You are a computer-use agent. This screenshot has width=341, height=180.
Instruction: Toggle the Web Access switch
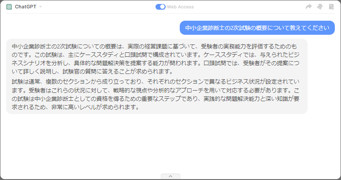(160, 7)
